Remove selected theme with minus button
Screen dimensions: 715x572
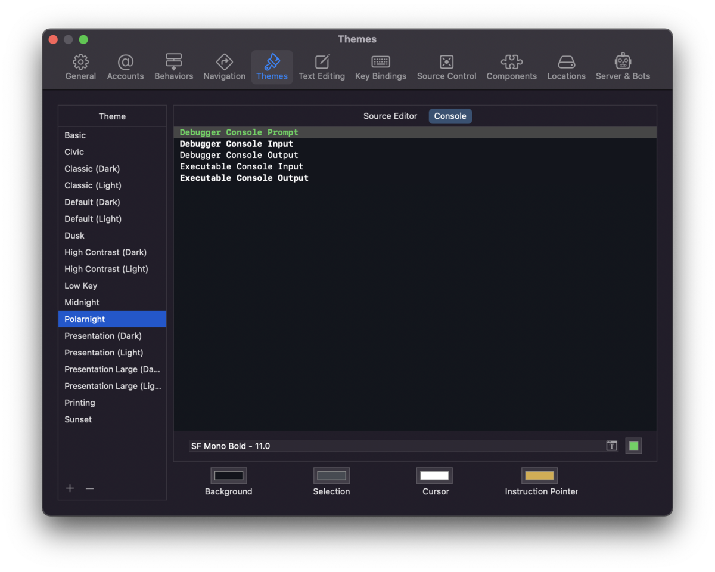click(89, 488)
